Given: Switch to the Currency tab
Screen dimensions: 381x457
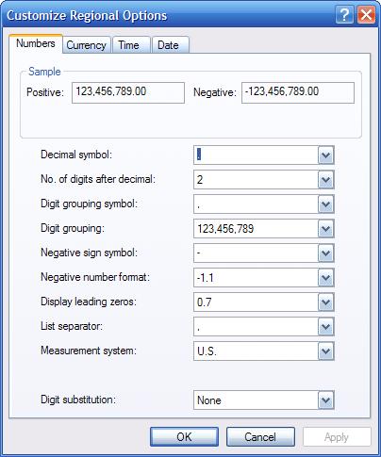Looking at the screenshot, I should [87, 45].
